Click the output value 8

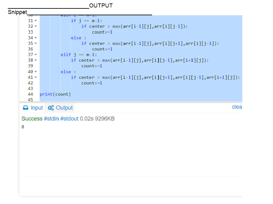click(x=23, y=127)
